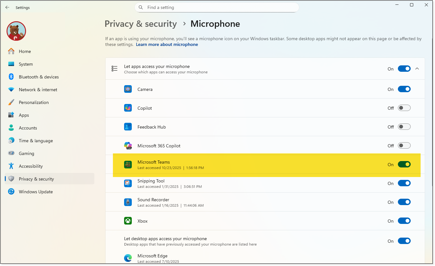
Task: Go to Windows Update in sidebar
Action: [36, 192]
